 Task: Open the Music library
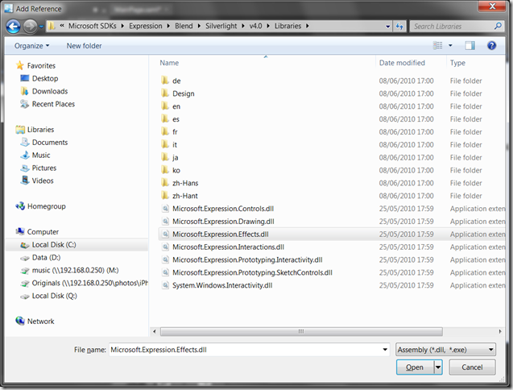(41, 156)
